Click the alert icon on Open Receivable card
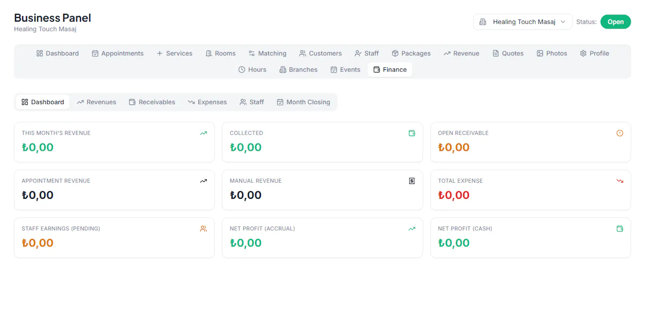 tap(620, 133)
